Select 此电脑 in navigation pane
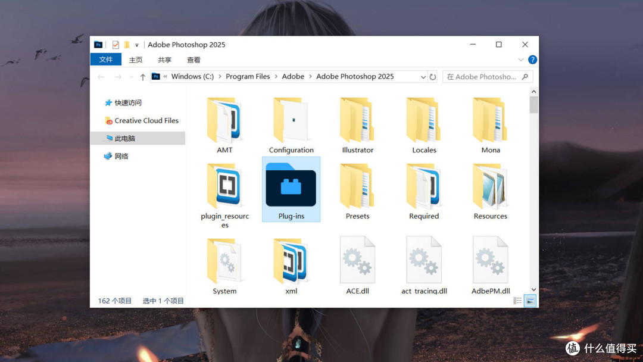 [138, 138]
